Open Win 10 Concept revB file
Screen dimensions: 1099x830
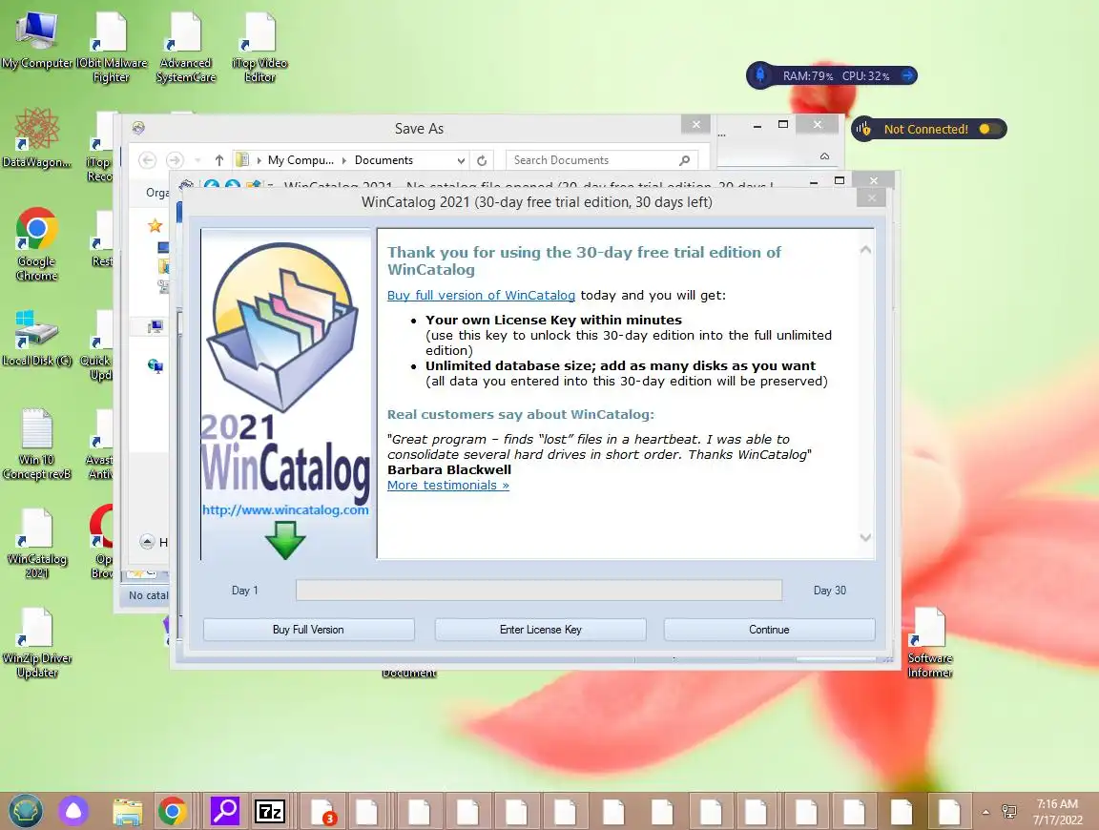pyautogui.click(x=36, y=444)
